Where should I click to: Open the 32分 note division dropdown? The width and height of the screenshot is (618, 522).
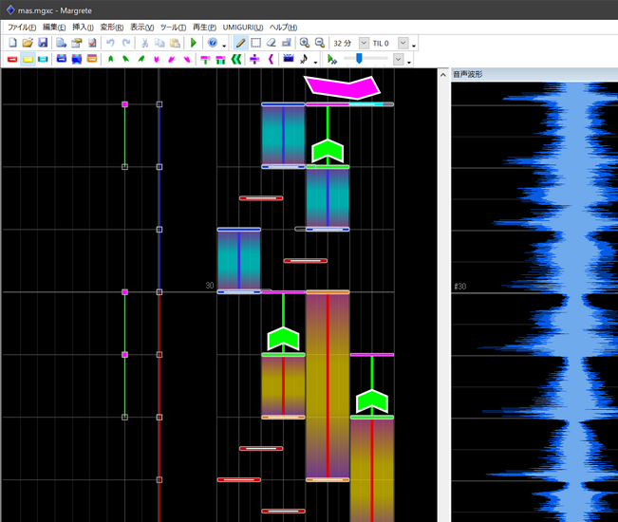[365, 43]
